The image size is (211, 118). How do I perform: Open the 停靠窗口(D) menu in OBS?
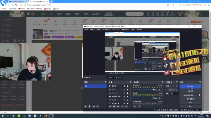107,30
